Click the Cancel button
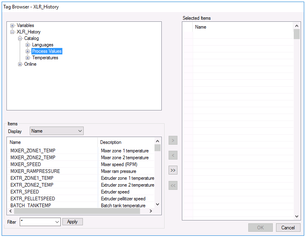This screenshot has height=237, width=305. 288,227
